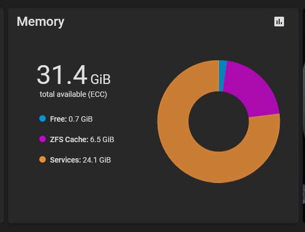Click the 6.5 GiB value in legend
This screenshot has width=305, height=232.
(102, 139)
